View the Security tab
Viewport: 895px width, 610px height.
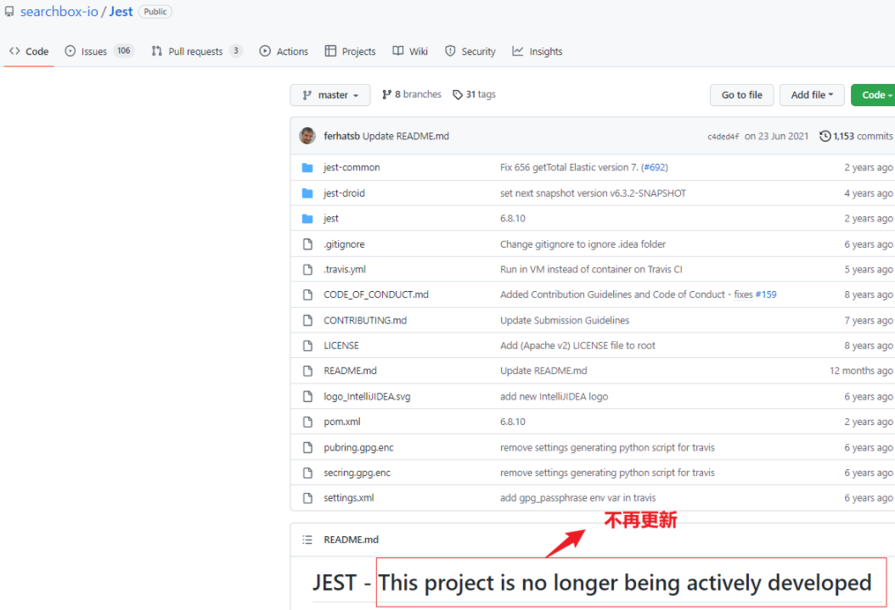pos(470,51)
